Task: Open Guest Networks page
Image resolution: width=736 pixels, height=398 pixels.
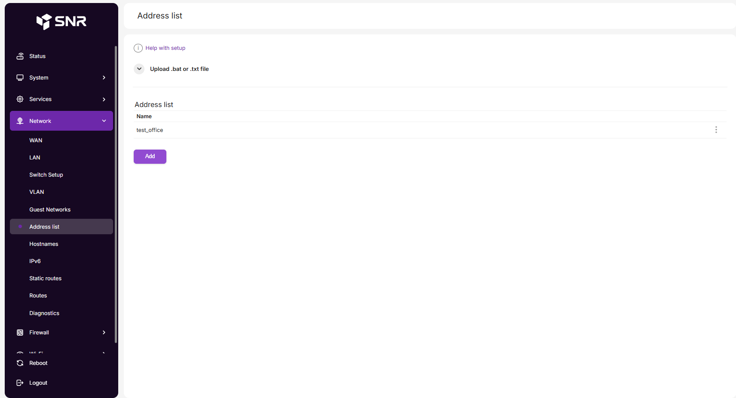Action: [50, 210]
